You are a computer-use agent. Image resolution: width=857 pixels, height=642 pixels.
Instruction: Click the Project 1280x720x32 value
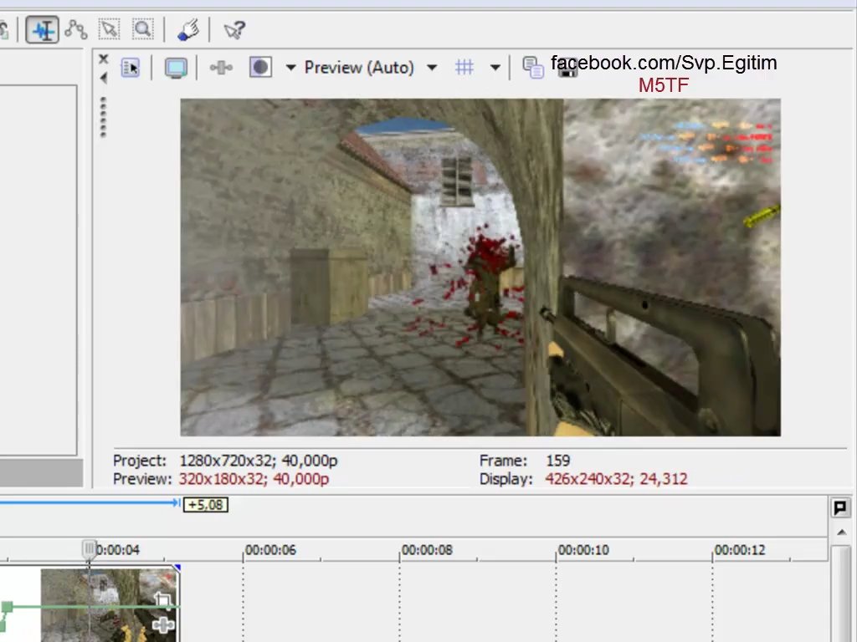pyautogui.click(x=259, y=461)
